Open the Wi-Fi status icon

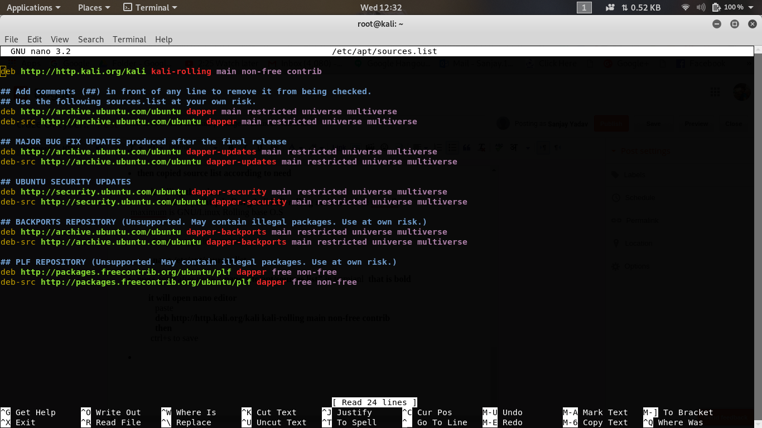(686, 7)
